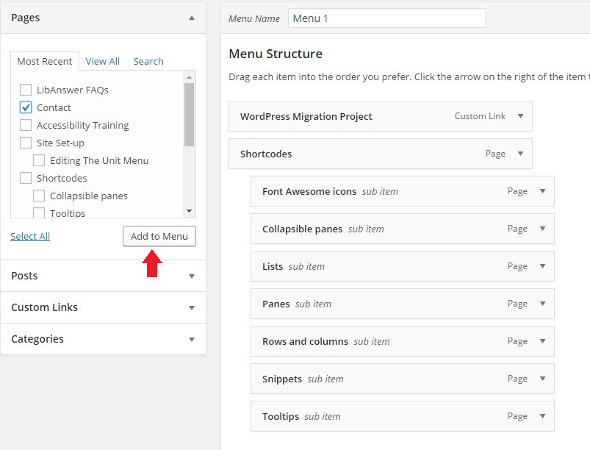Click the Add to Menu button
Viewport: 590px width, 450px height.
159,236
